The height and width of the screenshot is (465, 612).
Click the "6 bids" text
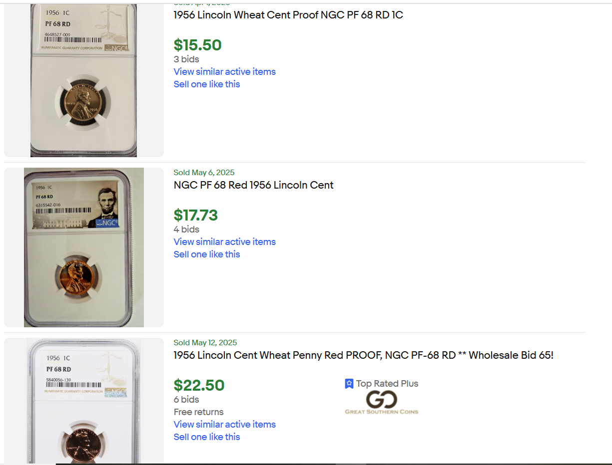pos(186,400)
